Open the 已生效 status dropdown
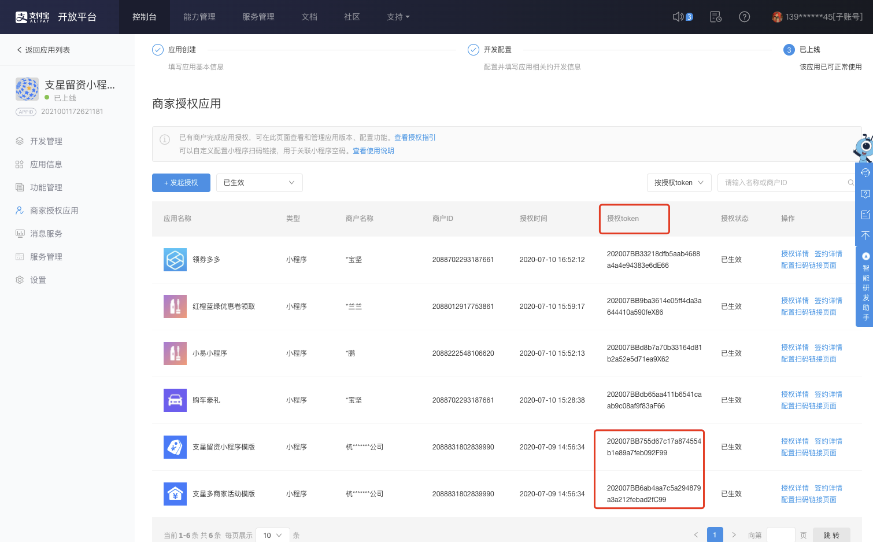Image resolution: width=873 pixels, height=542 pixels. (260, 183)
